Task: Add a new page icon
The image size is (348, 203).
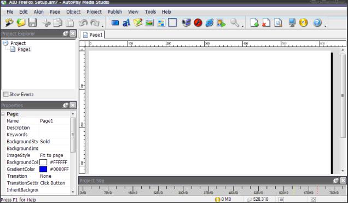Action: tap(254, 22)
